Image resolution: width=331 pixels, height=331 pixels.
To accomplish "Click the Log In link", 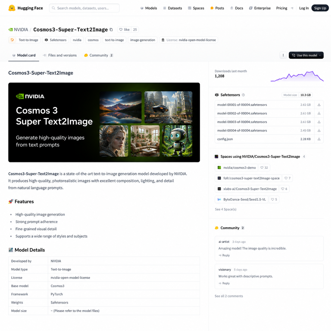I will click(304, 8).
